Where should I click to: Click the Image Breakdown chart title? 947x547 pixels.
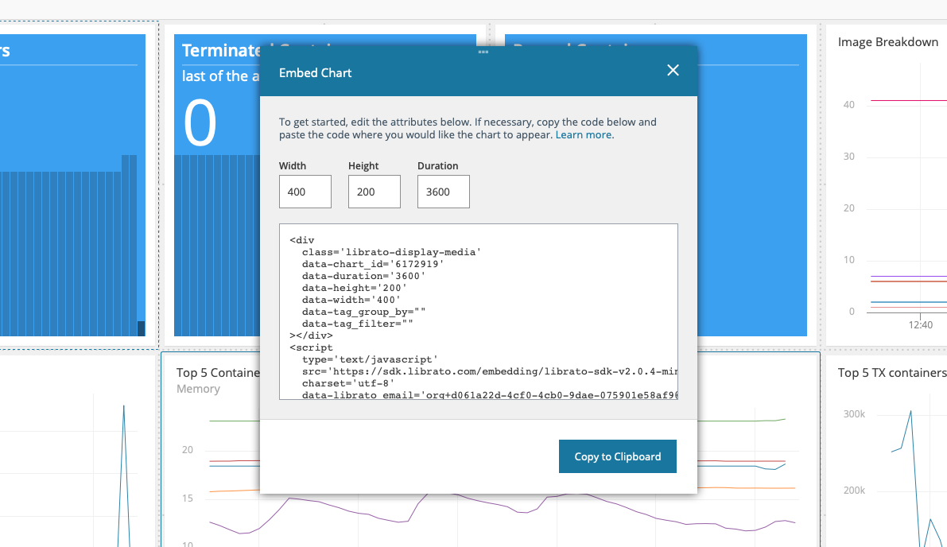(x=887, y=41)
